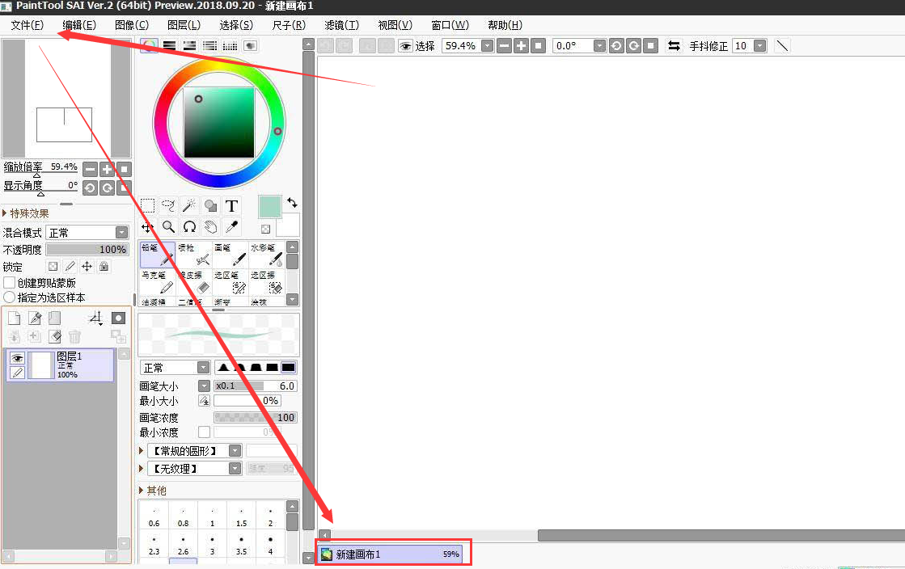Screen dimensions: 905x569
Task: Rotate navigator view counterclockwise
Action: point(90,188)
